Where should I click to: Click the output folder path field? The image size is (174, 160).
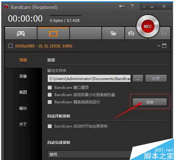coord(89,79)
